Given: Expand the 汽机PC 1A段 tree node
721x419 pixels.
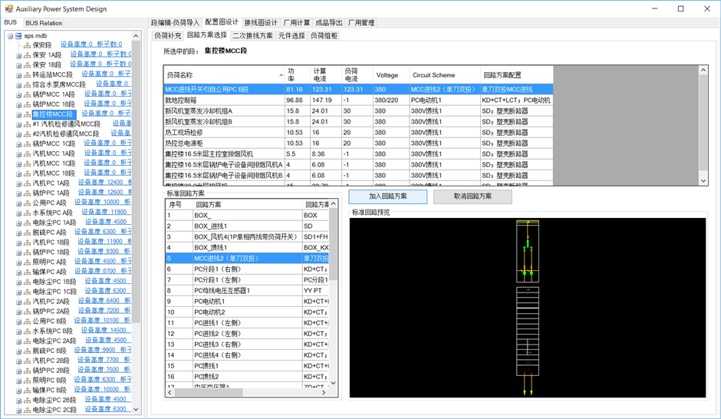Looking at the screenshot, I should click(18, 183).
